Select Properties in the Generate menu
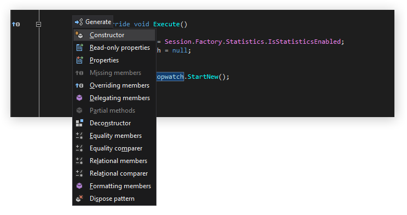The width and height of the screenshot is (407, 215). point(114,60)
